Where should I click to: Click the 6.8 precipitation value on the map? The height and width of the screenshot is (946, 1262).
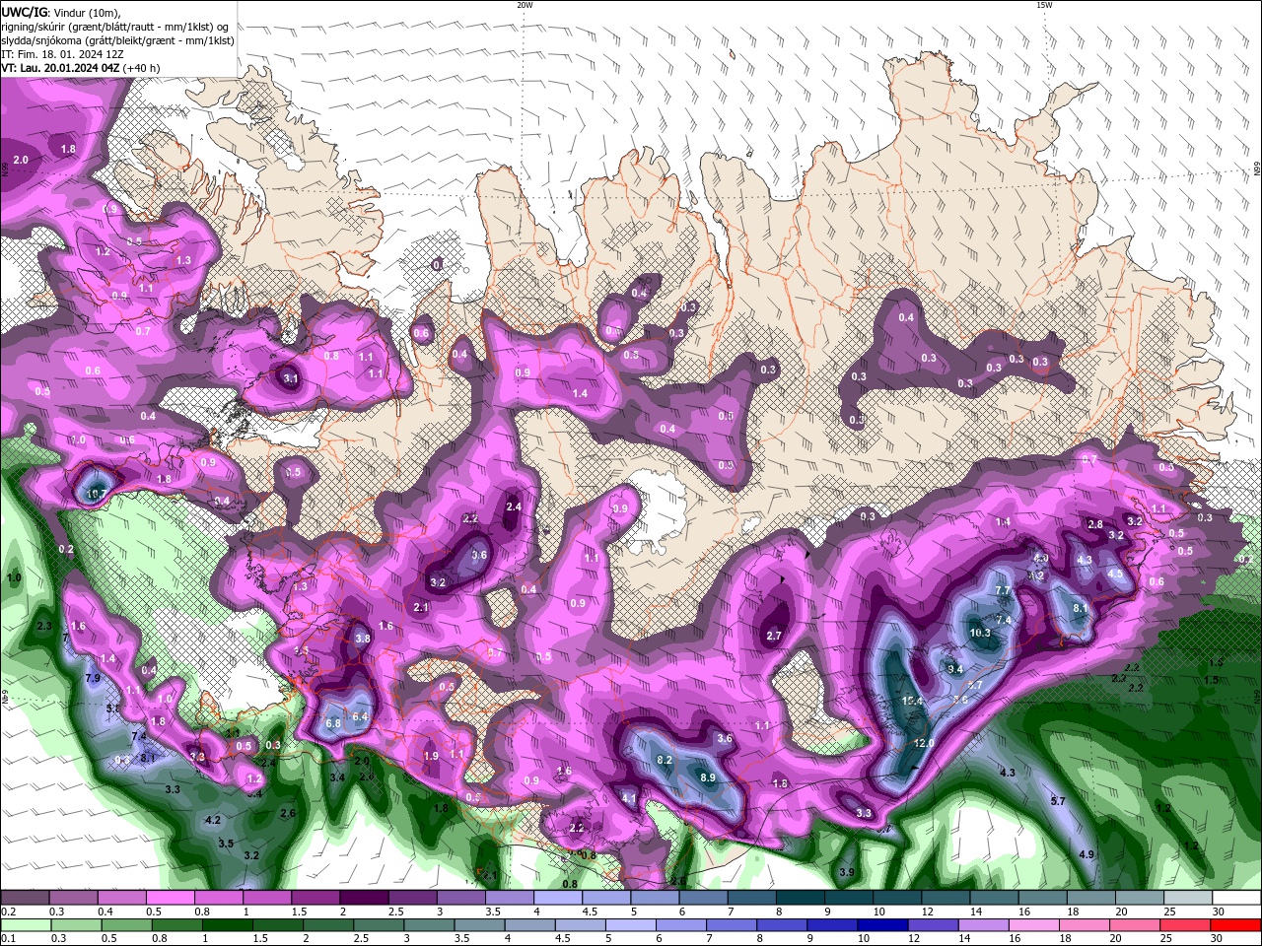[x=333, y=723]
